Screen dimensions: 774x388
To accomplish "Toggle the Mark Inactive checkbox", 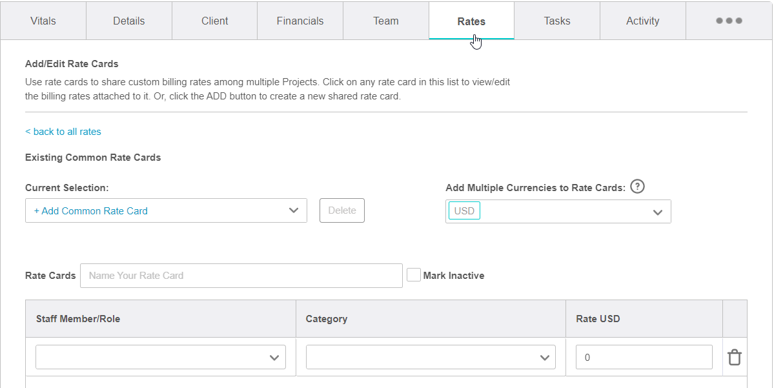I will [x=414, y=275].
